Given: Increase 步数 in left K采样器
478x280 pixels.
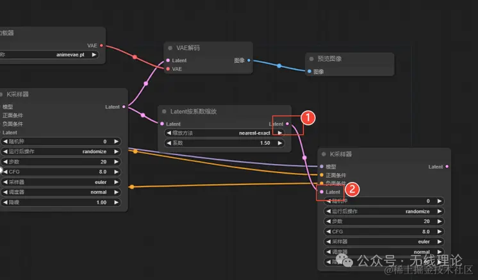Looking at the screenshot, I should pos(116,161).
